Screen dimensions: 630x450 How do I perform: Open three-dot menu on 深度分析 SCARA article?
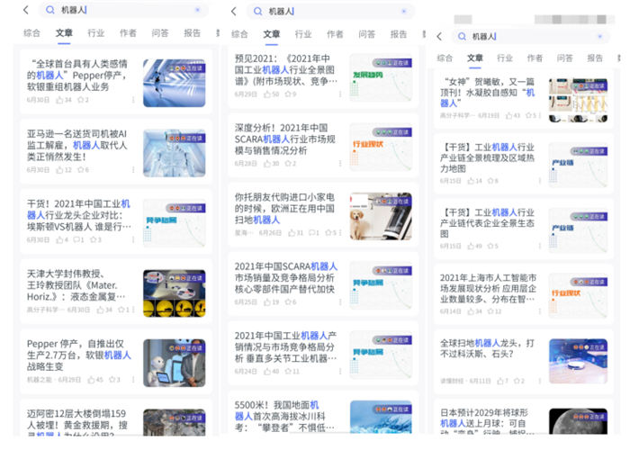(339, 163)
